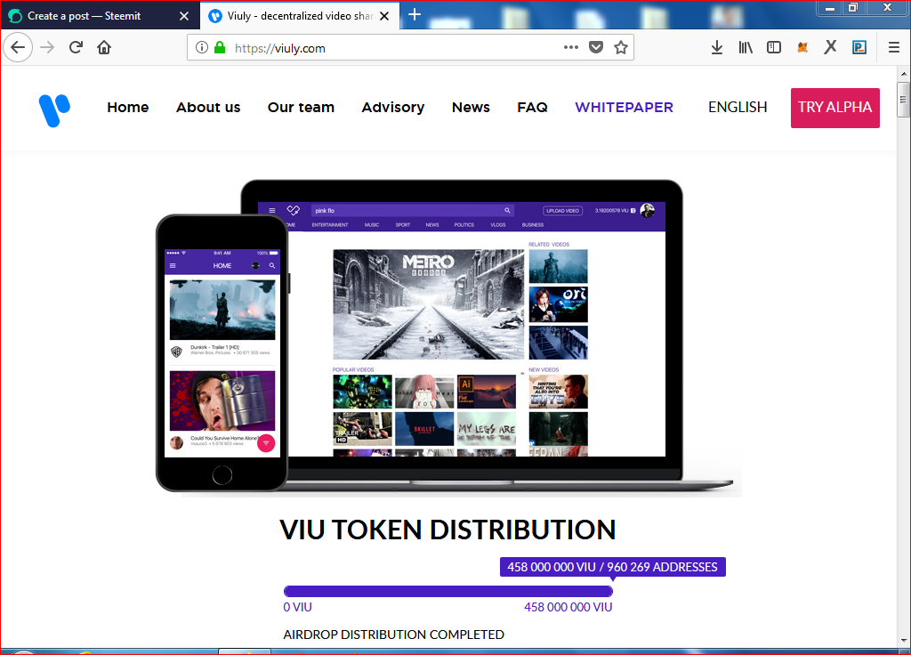Click the token distribution progress bar
Screen dimensions: 911x655
tap(448, 592)
